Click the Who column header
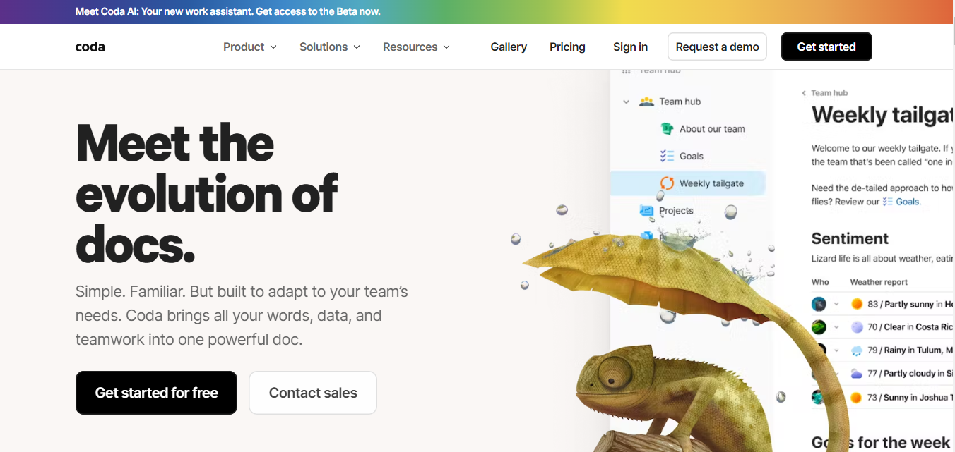 click(820, 282)
